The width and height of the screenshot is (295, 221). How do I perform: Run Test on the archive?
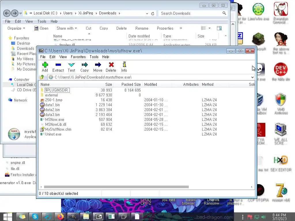tap(71, 67)
